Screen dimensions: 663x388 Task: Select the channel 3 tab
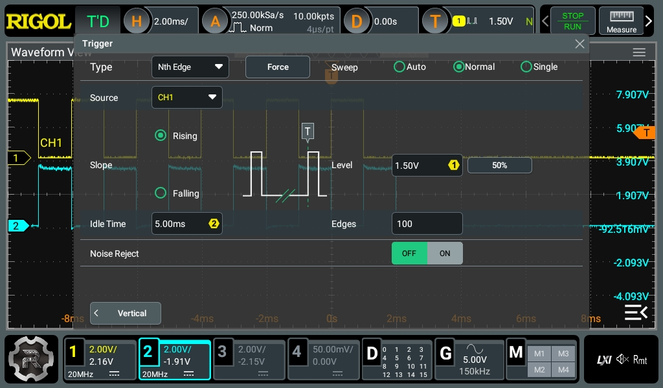(249, 360)
